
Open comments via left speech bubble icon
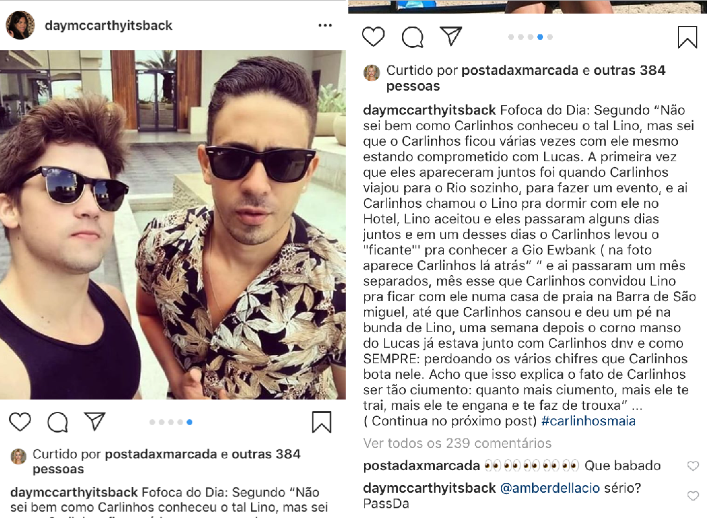pos(58,422)
